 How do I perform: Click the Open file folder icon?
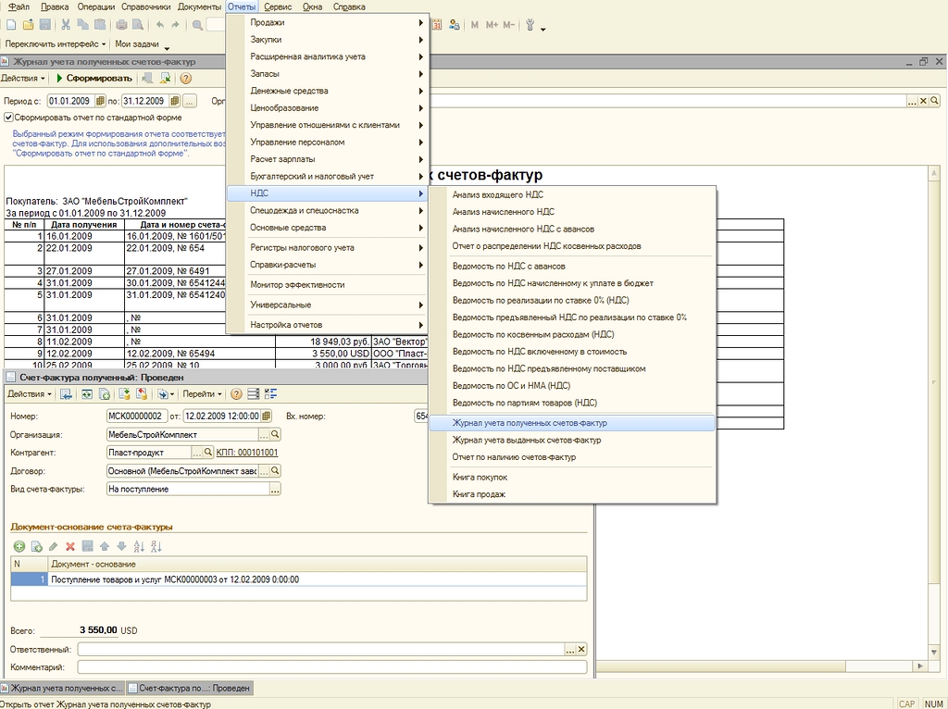click(28, 25)
